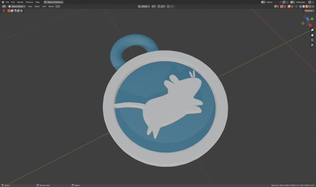Open the dropdown next to Object menu

58,6
